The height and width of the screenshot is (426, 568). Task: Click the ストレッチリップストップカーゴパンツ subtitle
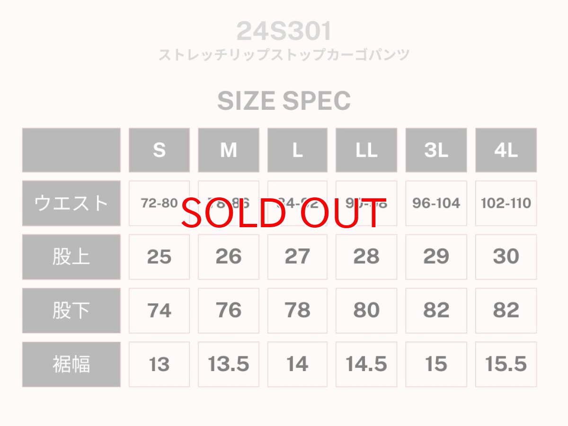click(x=284, y=55)
